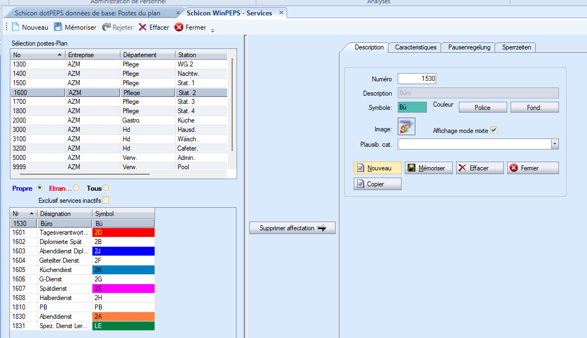The image size is (587, 338).
Task: Switch to the Caracteristiques tab
Action: coord(415,47)
